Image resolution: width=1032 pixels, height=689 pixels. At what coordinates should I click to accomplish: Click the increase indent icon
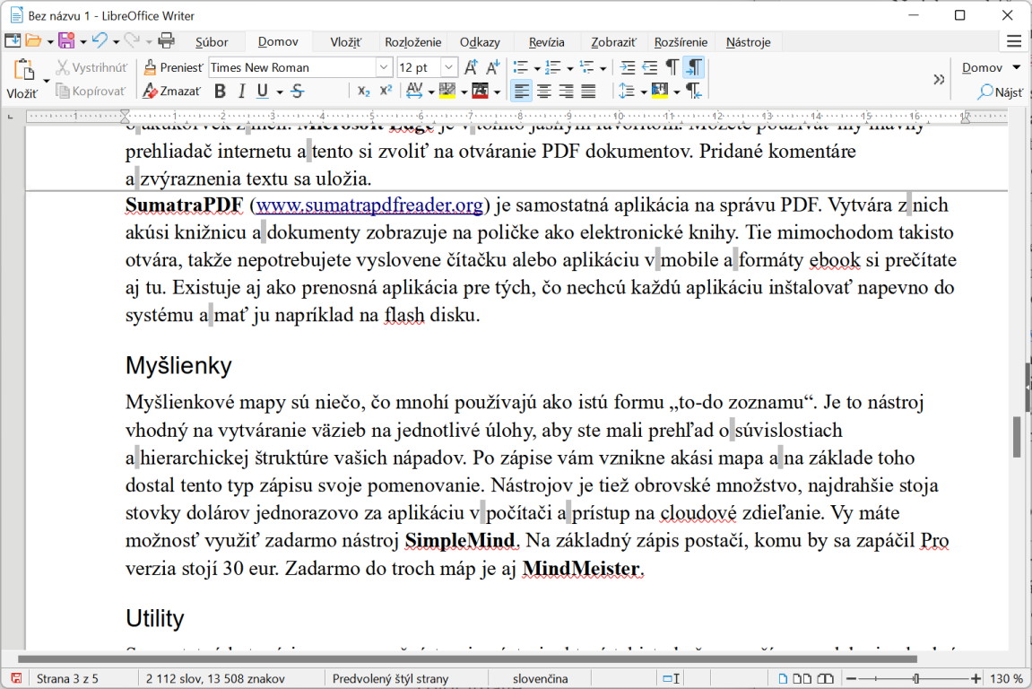pyautogui.click(x=628, y=67)
